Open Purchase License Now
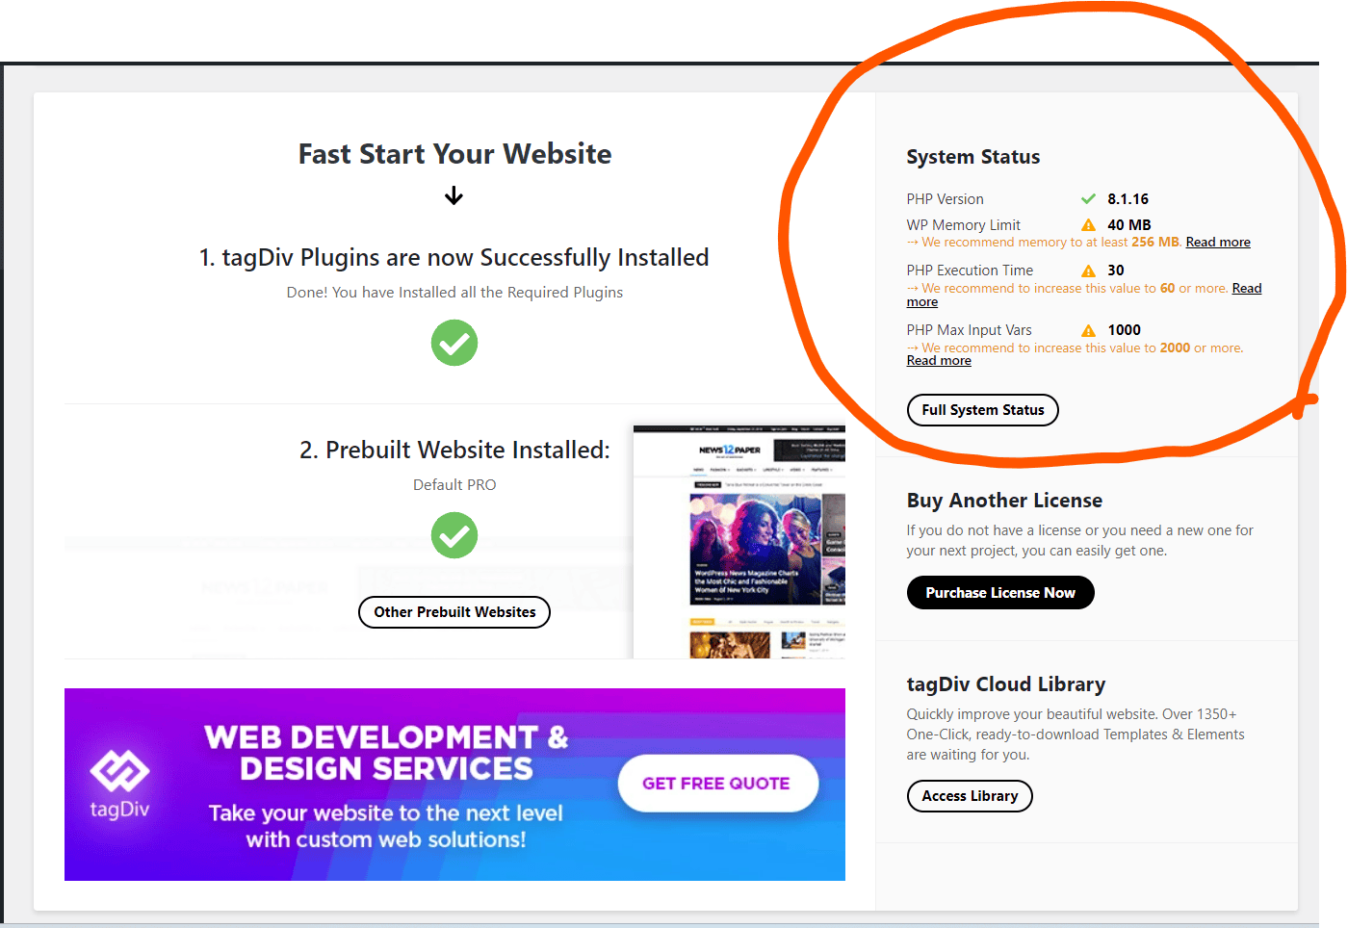Viewport: 1348px width, 928px height. [x=1000, y=593]
